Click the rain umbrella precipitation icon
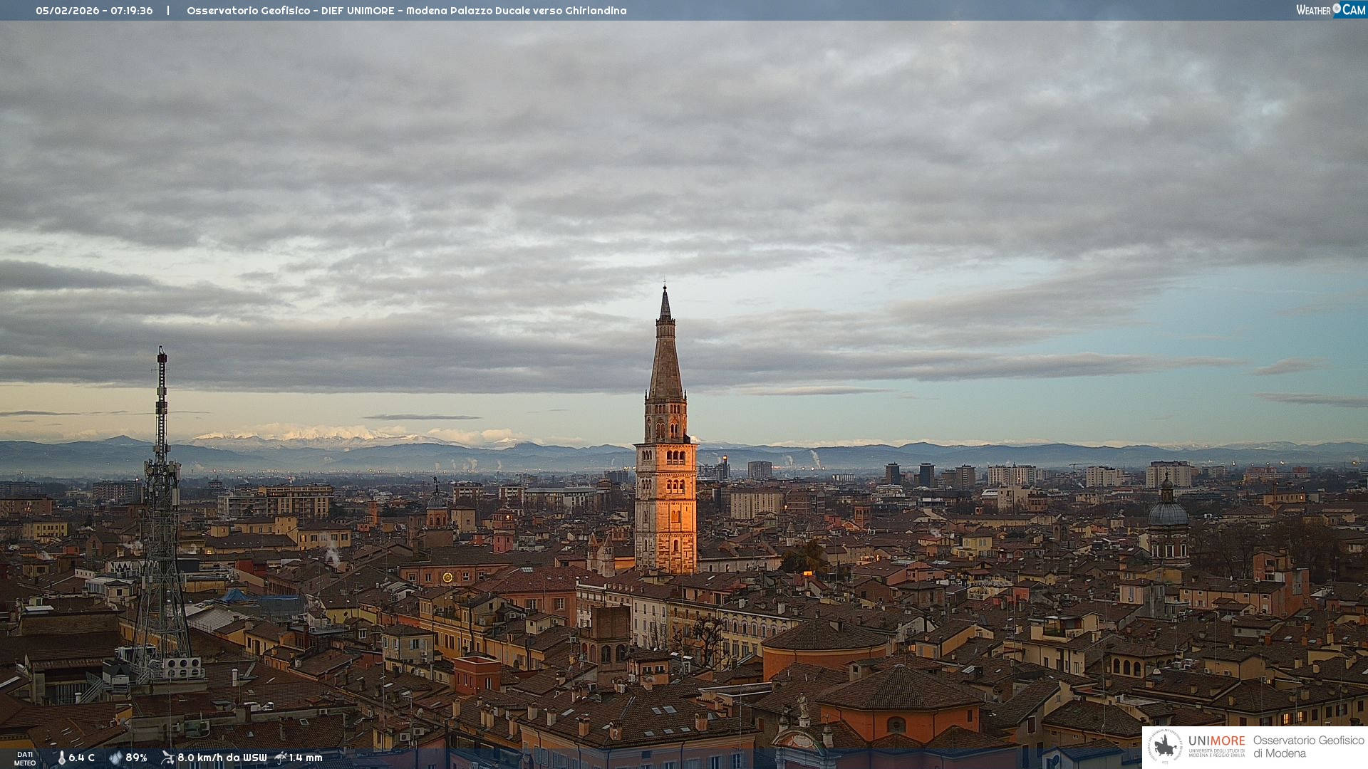Viewport: 1368px width, 769px height. click(281, 758)
